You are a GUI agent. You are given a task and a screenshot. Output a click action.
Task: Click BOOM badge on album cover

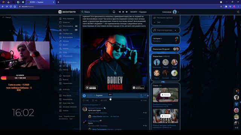click(x=91, y=87)
